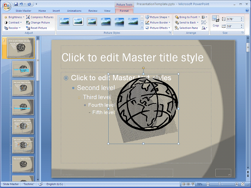Redo the last action
The height and width of the screenshot is (188, 251).
tap(29, 4)
